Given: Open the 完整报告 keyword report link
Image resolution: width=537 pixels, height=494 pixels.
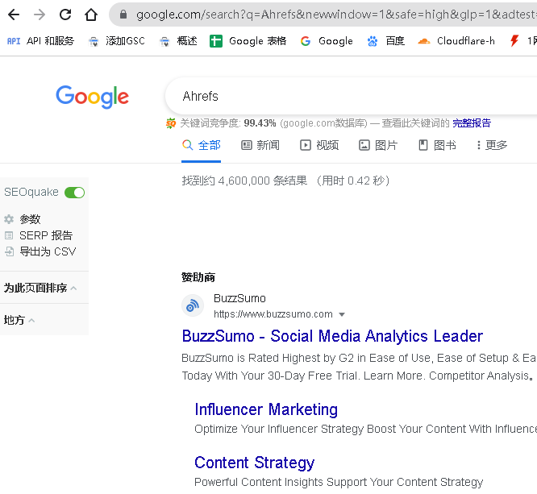Looking at the screenshot, I should pyautogui.click(x=471, y=123).
